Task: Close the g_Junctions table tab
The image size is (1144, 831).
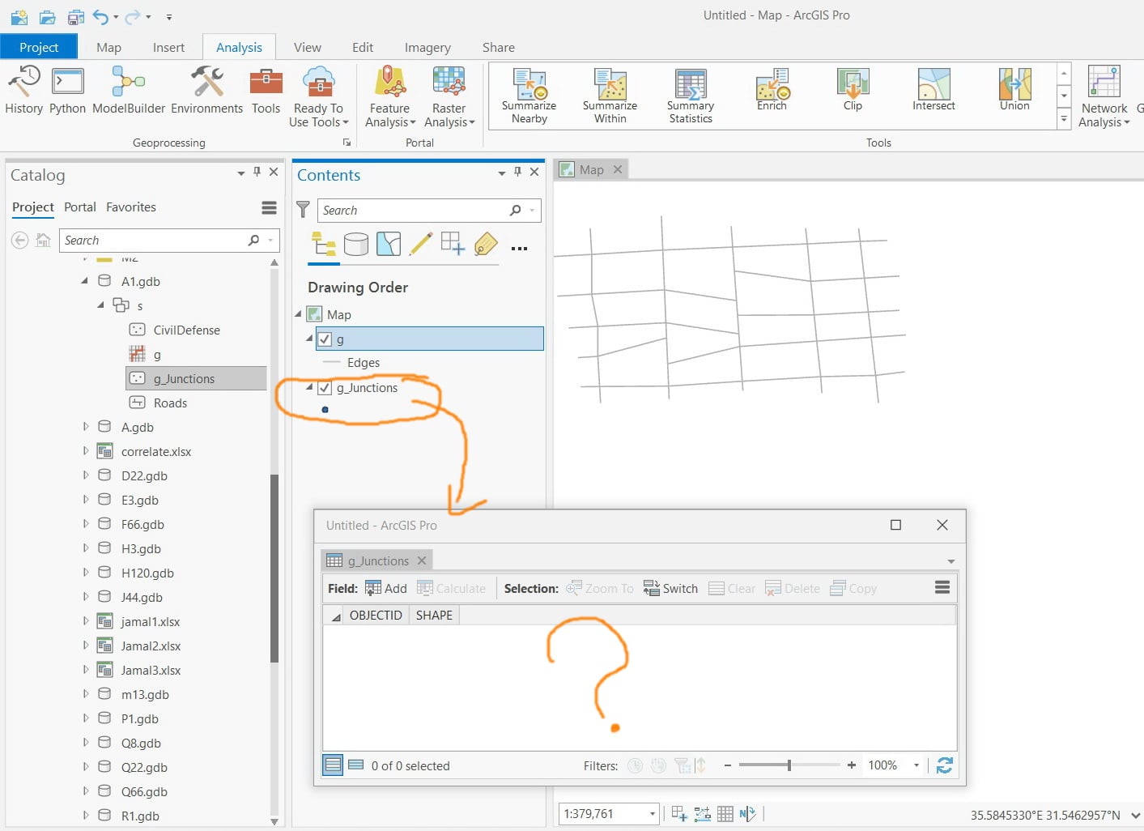Action: point(422,560)
